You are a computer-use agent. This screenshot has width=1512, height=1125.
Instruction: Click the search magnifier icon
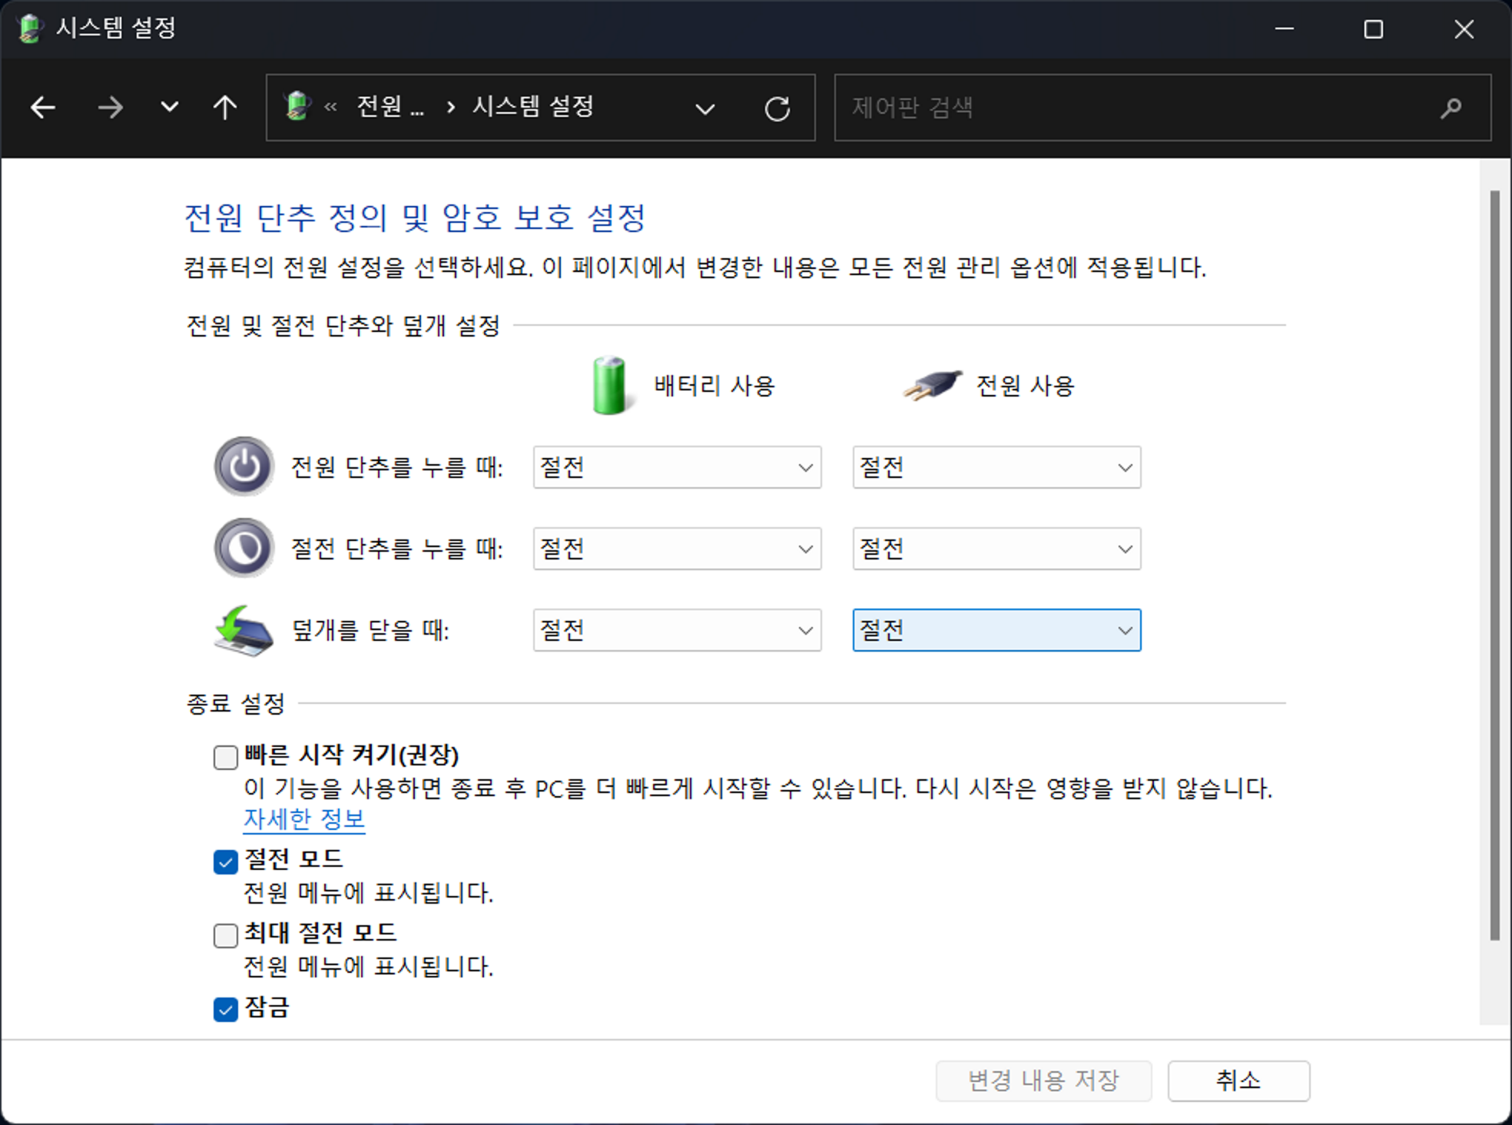click(1451, 108)
